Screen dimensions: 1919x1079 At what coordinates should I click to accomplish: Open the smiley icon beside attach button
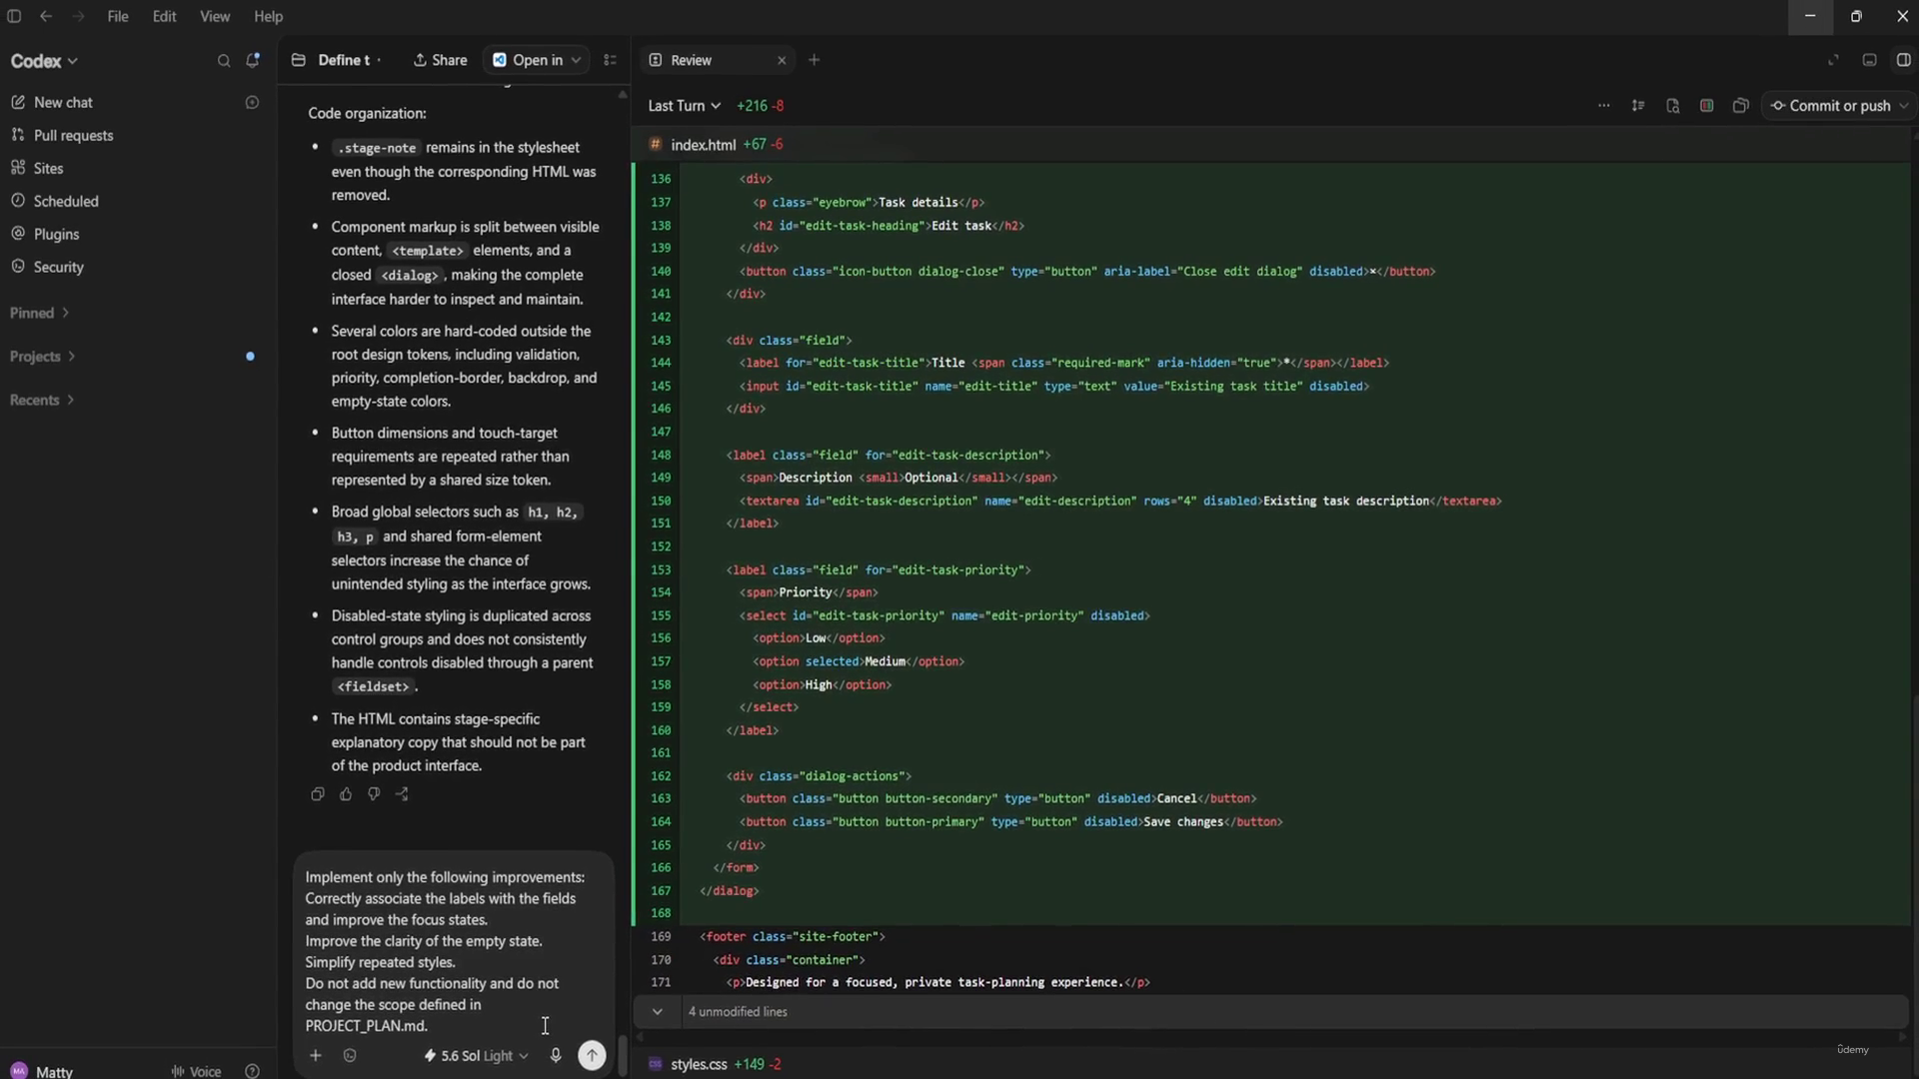click(350, 1055)
